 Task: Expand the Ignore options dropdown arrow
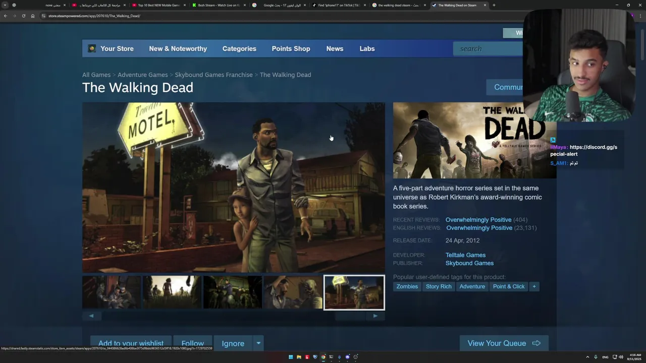point(258,343)
